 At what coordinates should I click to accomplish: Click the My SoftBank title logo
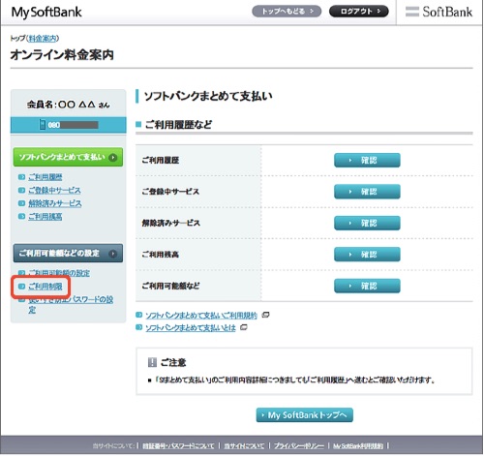click(46, 13)
